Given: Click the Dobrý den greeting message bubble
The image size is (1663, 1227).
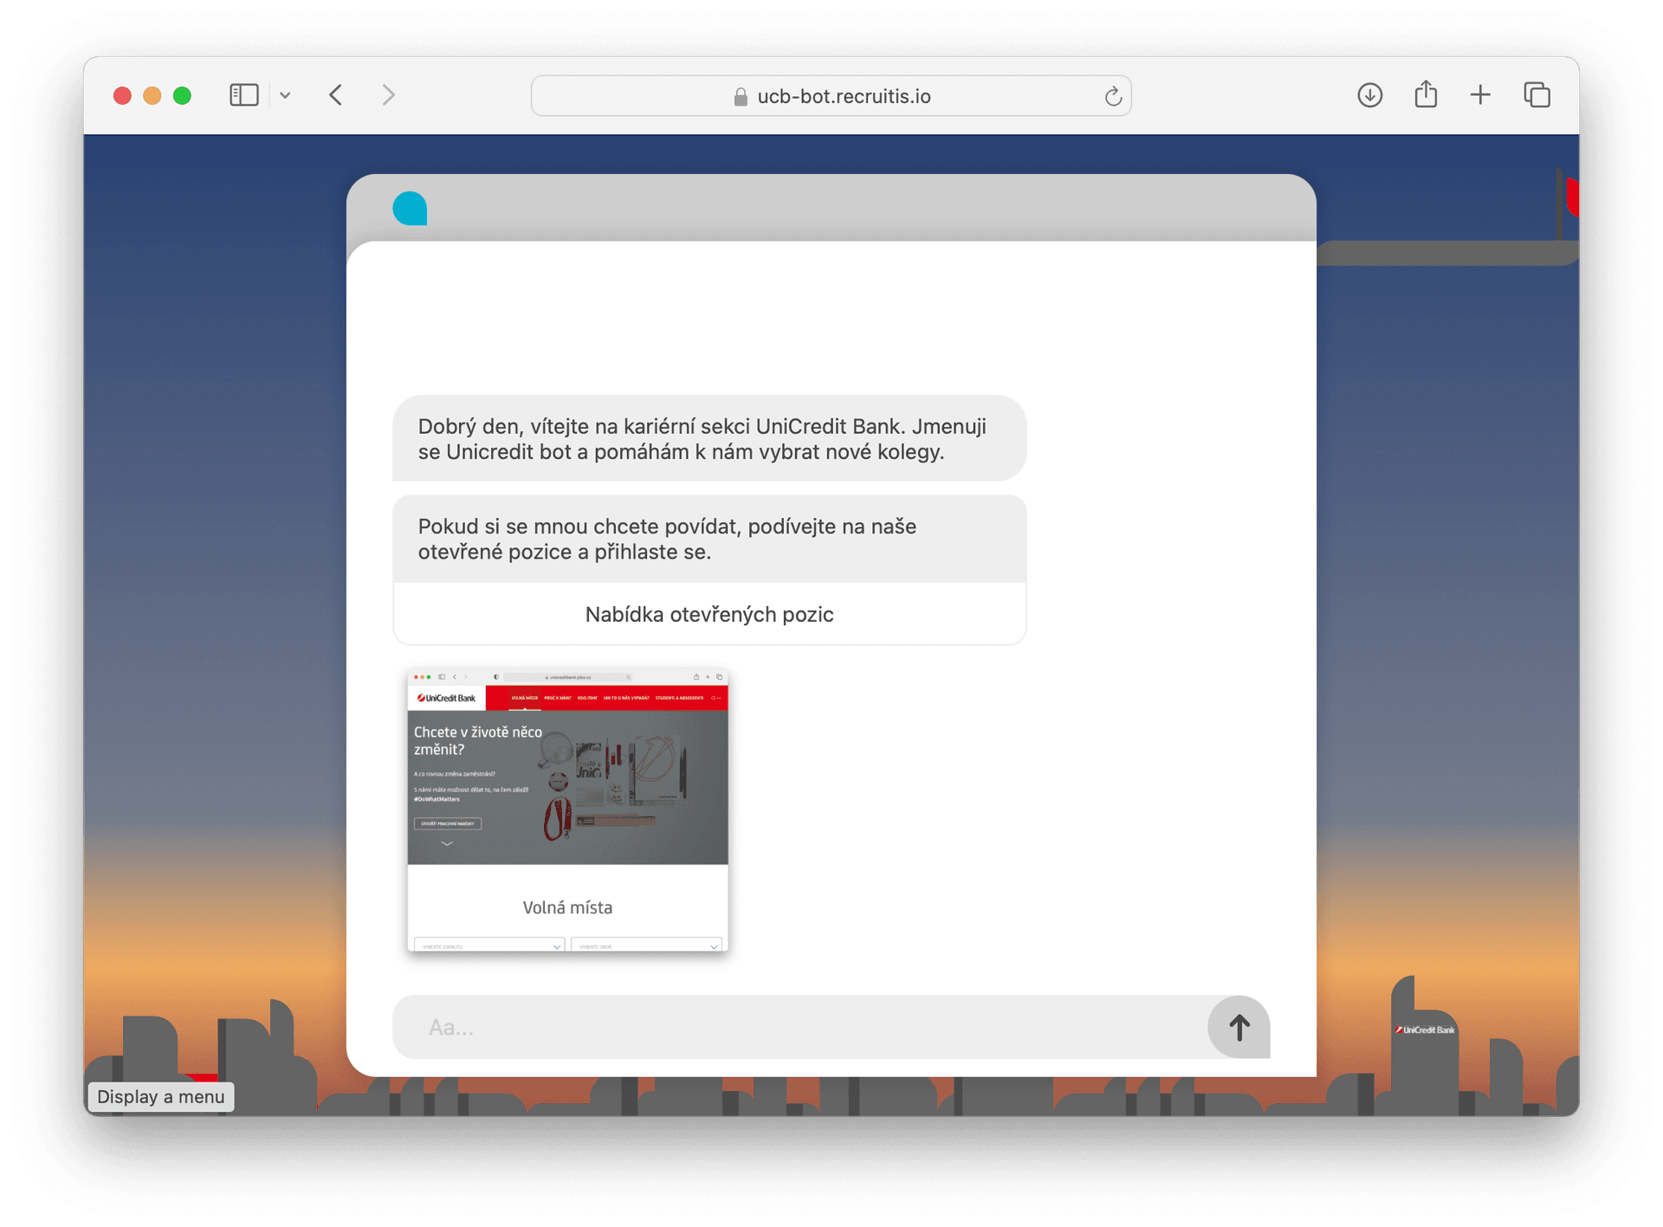Looking at the screenshot, I should coord(709,439).
